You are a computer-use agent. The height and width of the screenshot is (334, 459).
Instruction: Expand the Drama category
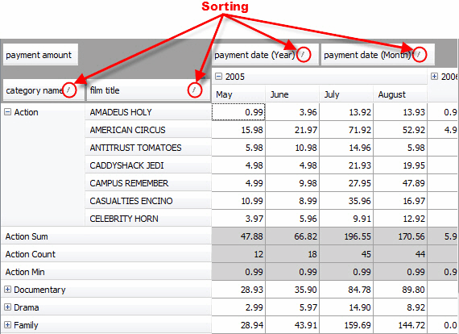tap(7, 307)
